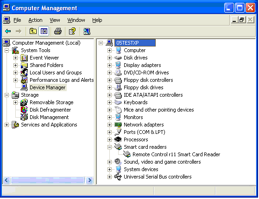Click the Shared Folders icon

[24, 65]
